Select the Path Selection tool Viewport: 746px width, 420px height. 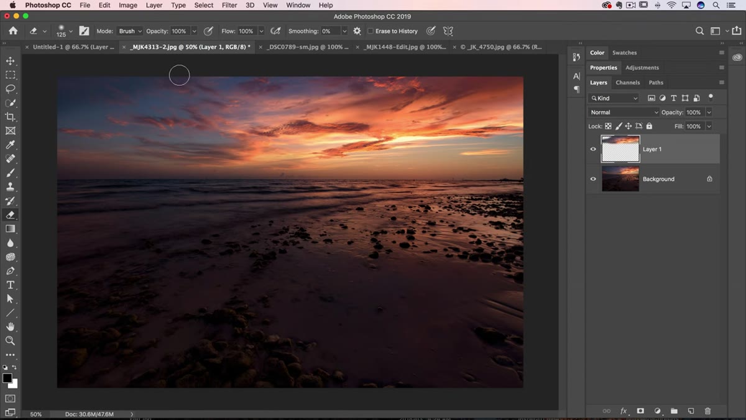coord(10,299)
